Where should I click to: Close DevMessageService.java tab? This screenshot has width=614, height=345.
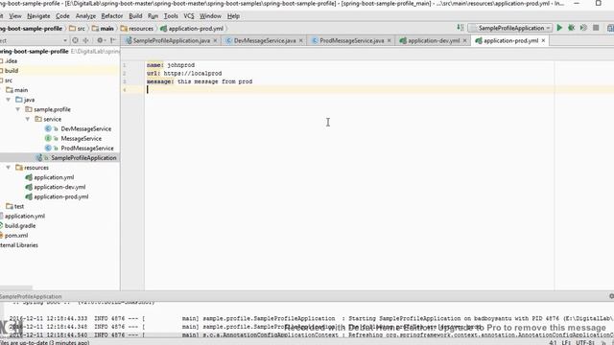coord(300,40)
